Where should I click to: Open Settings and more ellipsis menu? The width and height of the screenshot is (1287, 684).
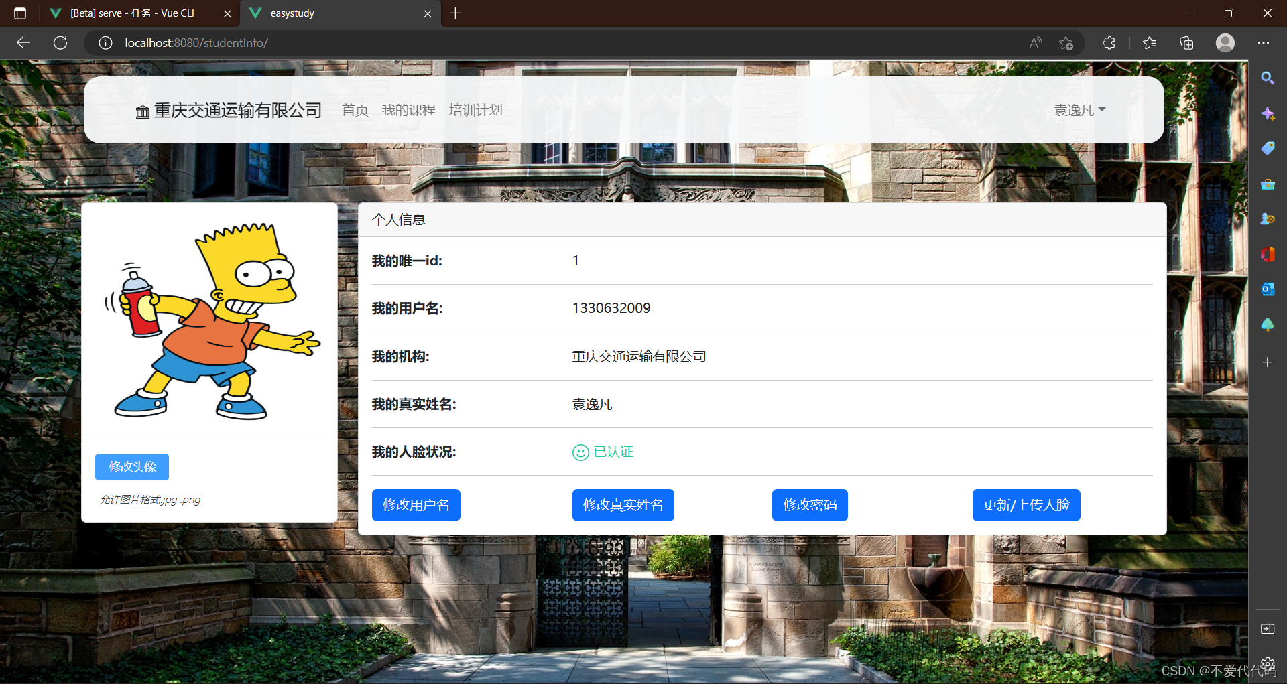point(1264,43)
